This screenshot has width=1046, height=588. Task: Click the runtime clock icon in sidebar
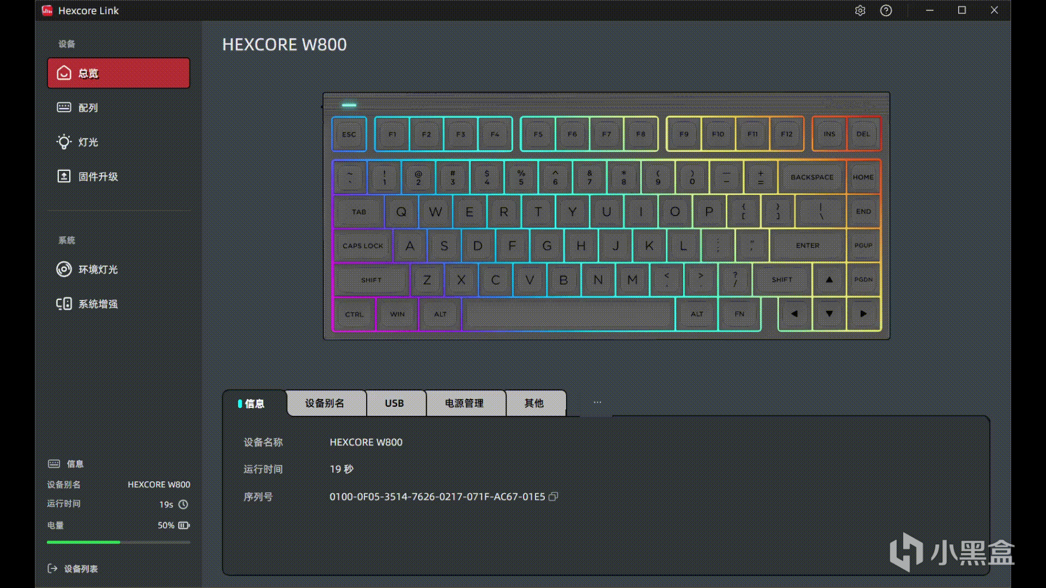click(184, 505)
